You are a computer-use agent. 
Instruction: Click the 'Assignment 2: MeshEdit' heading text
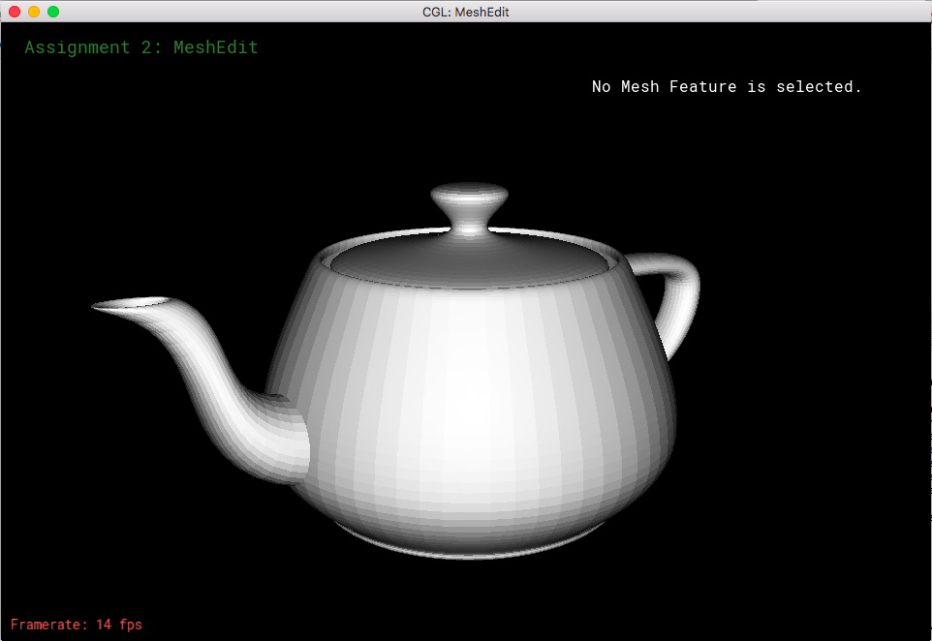(141, 47)
